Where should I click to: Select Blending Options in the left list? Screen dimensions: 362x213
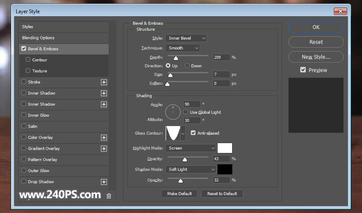(64, 38)
